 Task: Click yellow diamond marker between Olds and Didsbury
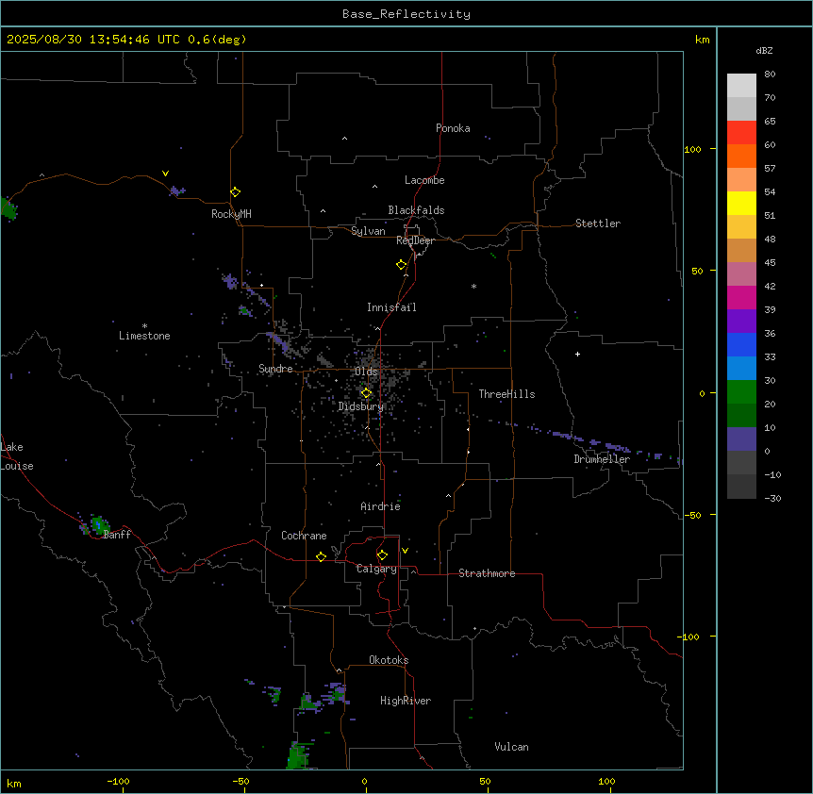(x=366, y=393)
